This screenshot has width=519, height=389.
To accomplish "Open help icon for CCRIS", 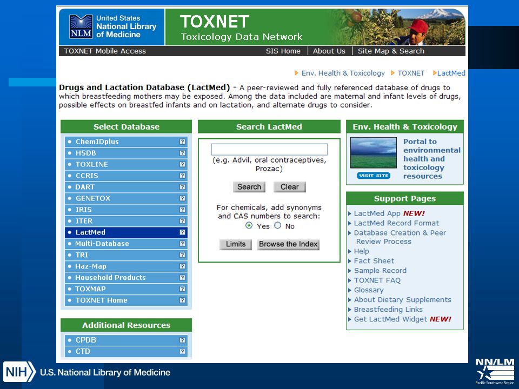I will pos(182,176).
